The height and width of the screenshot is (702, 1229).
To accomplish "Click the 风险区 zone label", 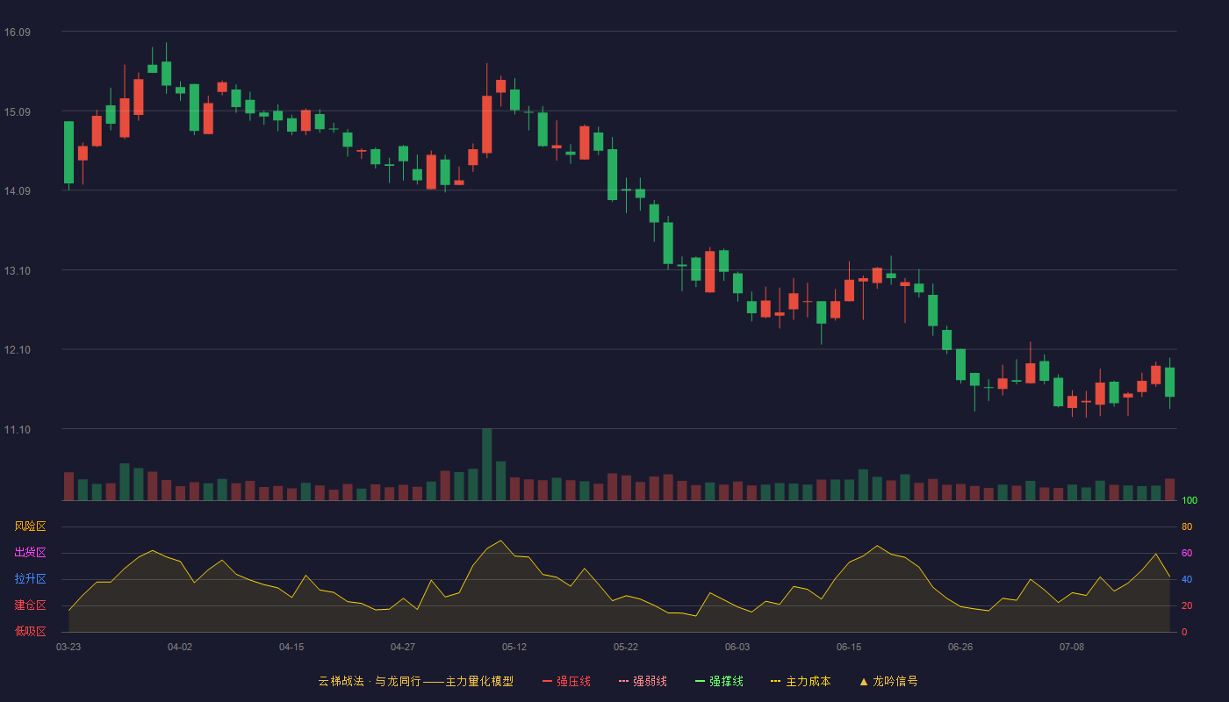I will tap(30, 526).
